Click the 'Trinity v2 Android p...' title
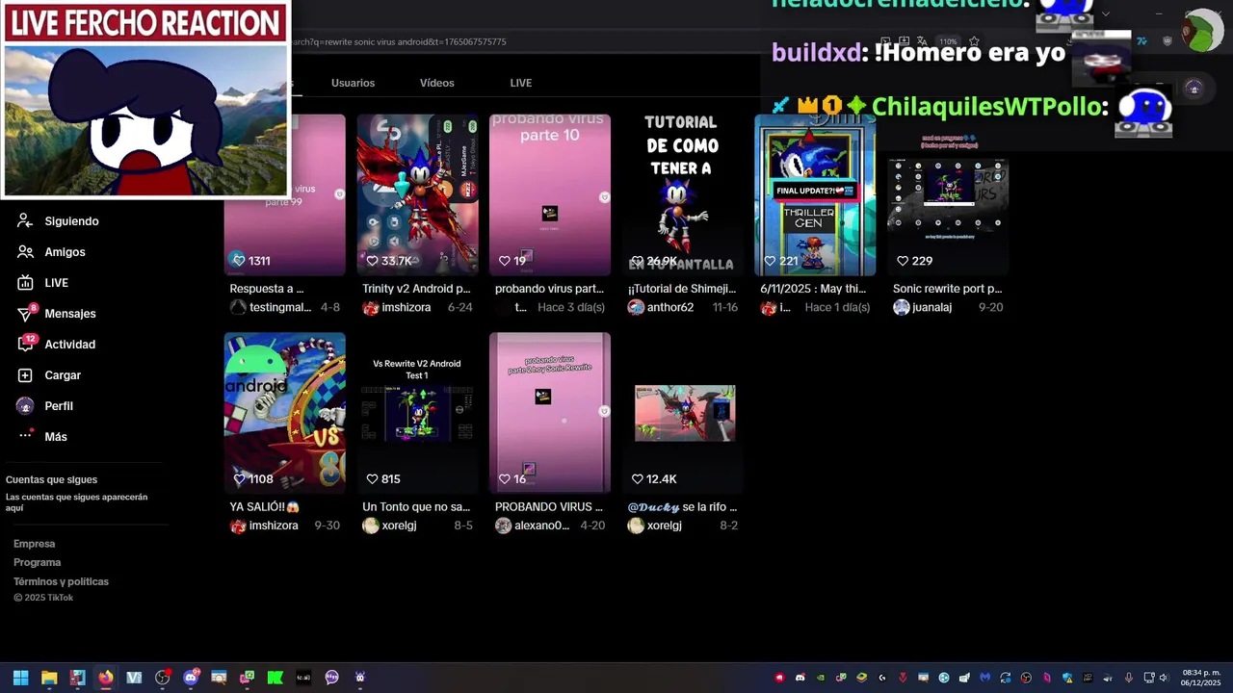1233x693 pixels. click(416, 289)
